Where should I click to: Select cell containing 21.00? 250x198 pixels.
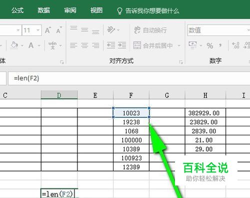point(205,140)
